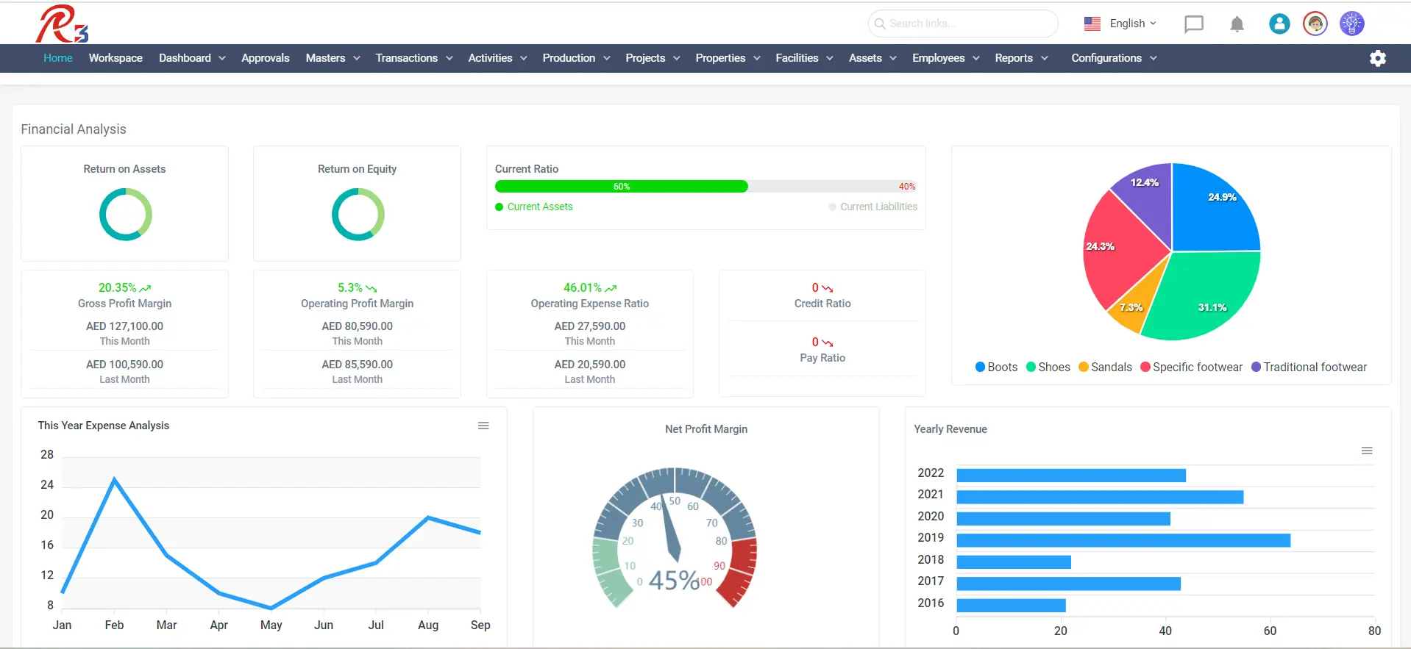Image resolution: width=1411 pixels, height=649 pixels.
Task: Open Yearly Revenue chart hamburger menu
Action: tap(1366, 451)
